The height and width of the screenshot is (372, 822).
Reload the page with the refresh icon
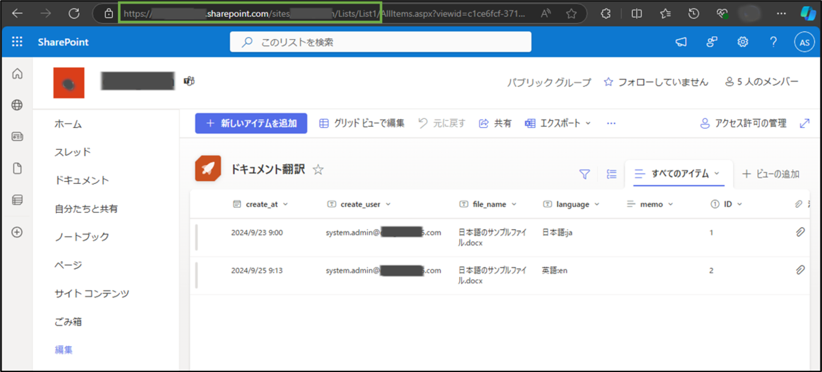point(74,13)
